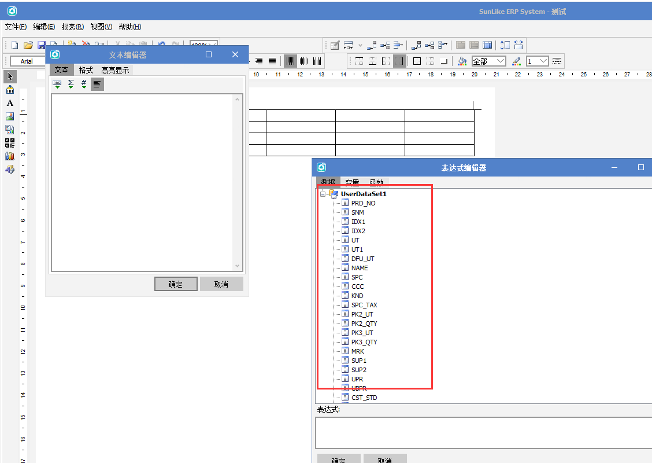Open the 视图(V) menu
The image size is (652, 463).
[101, 27]
